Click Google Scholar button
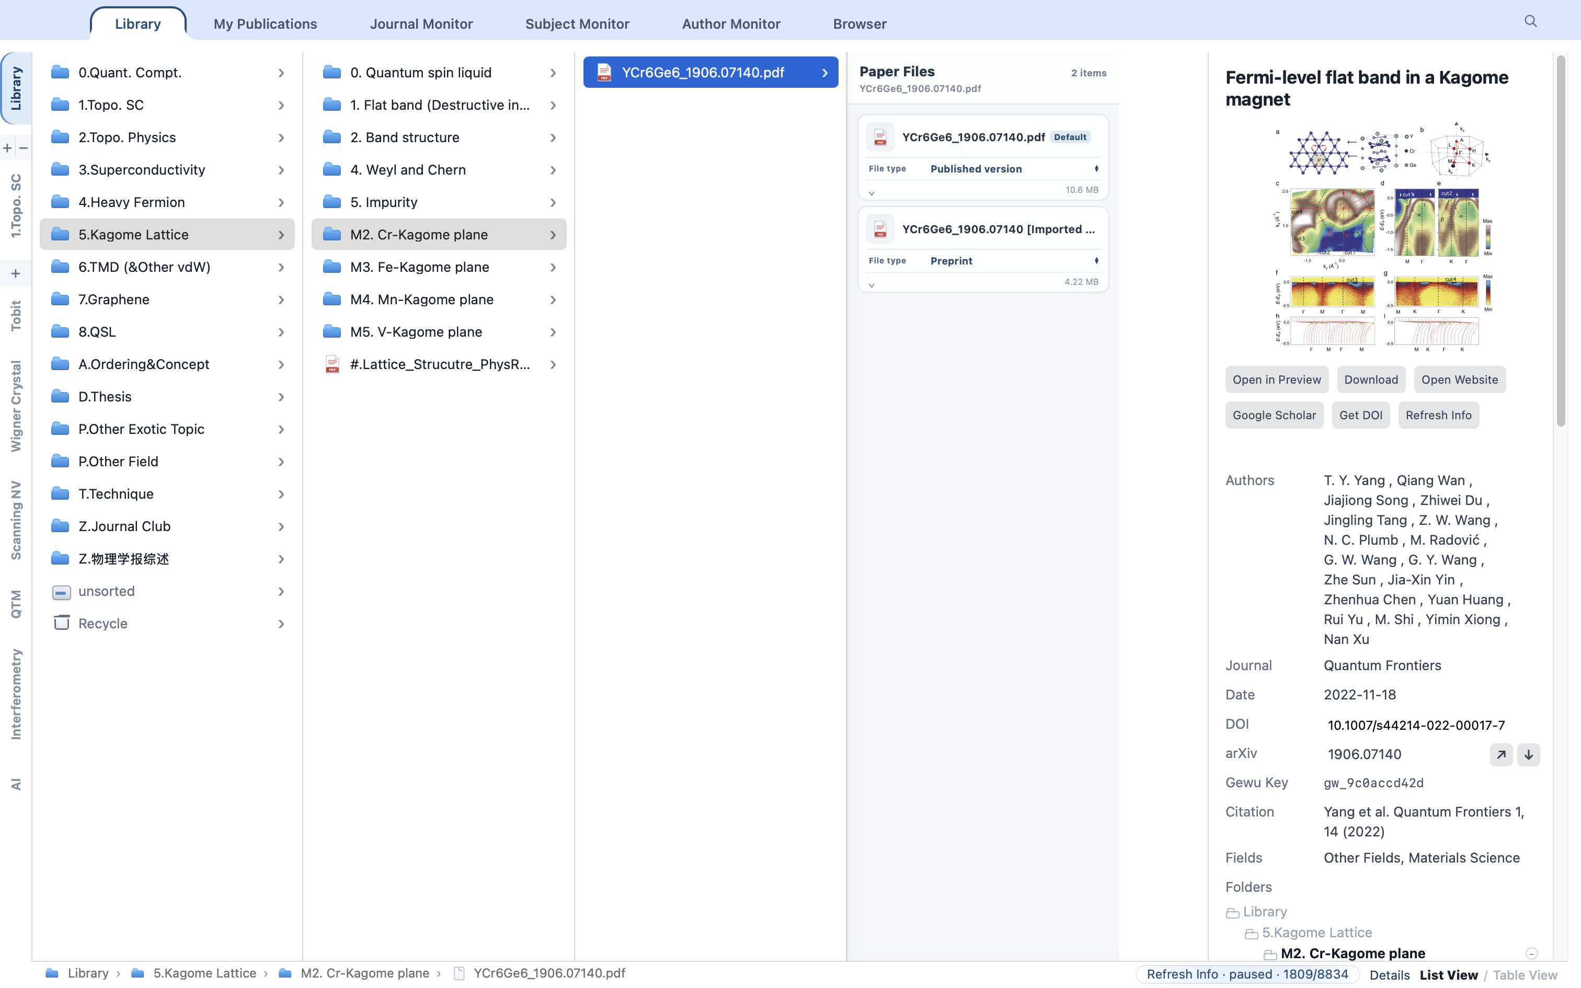Screen dimensions: 1581x988 [1274, 416]
